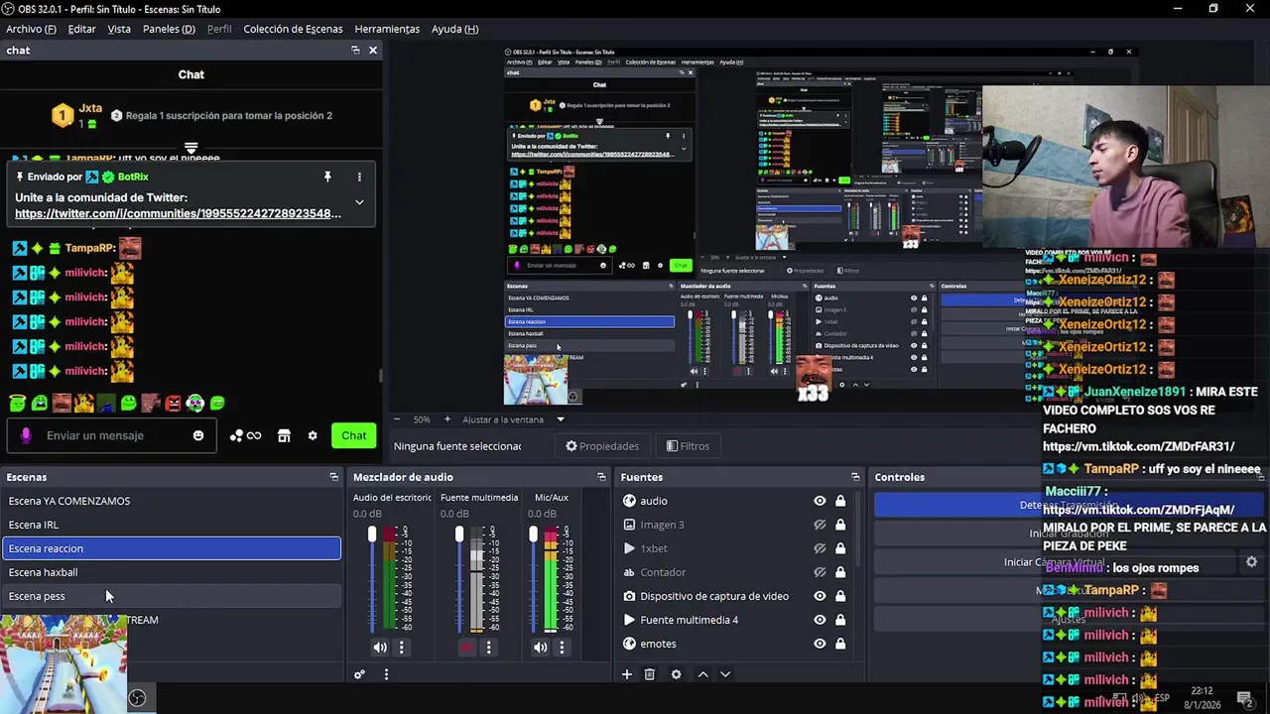The height and width of the screenshot is (714, 1270).
Task: Move source up with arrow icon
Action: [x=702, y=674]
